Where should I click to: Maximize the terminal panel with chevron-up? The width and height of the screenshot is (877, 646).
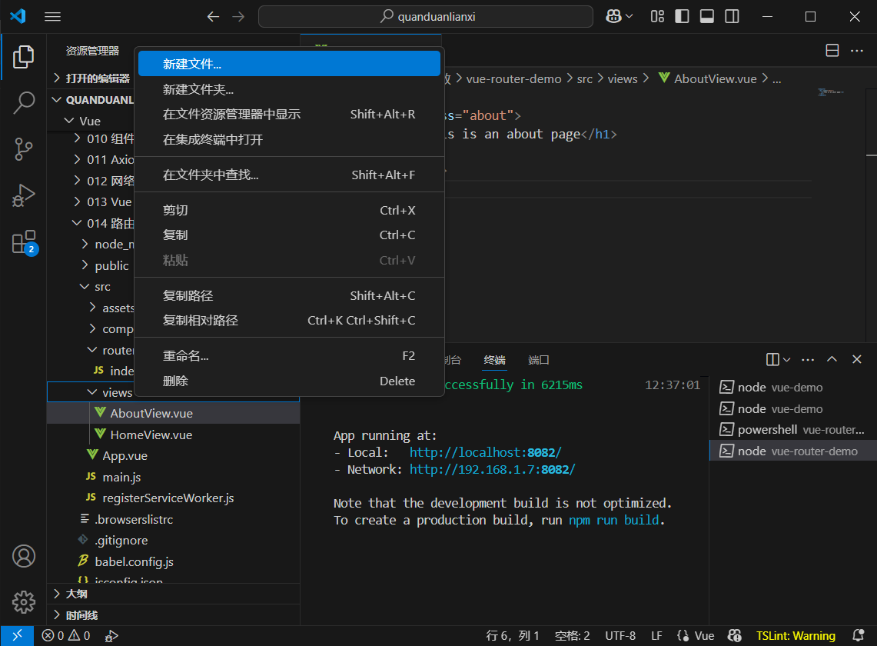click(832, 359)
